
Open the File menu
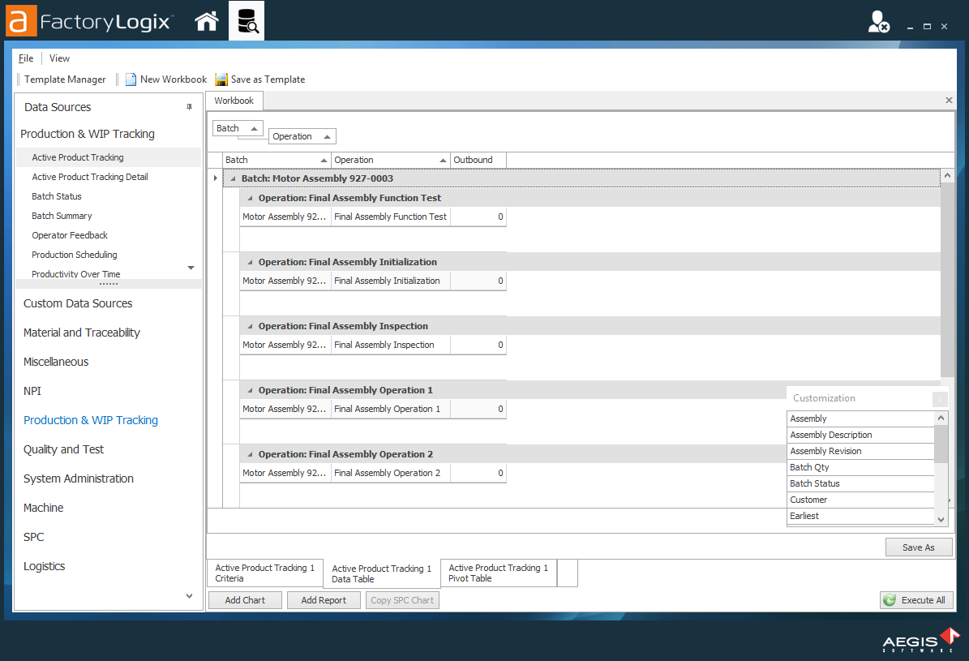[26, 58]
